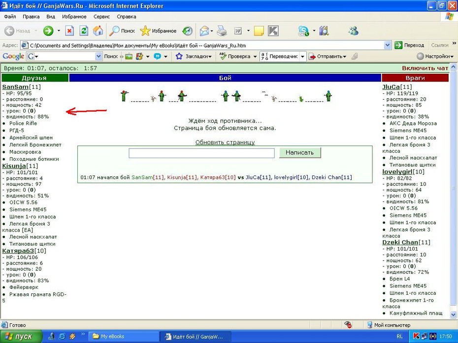Screen dimensions: 458x343
Task: Click the Internet Explorer quick launch icon
Action: point(62,336)
